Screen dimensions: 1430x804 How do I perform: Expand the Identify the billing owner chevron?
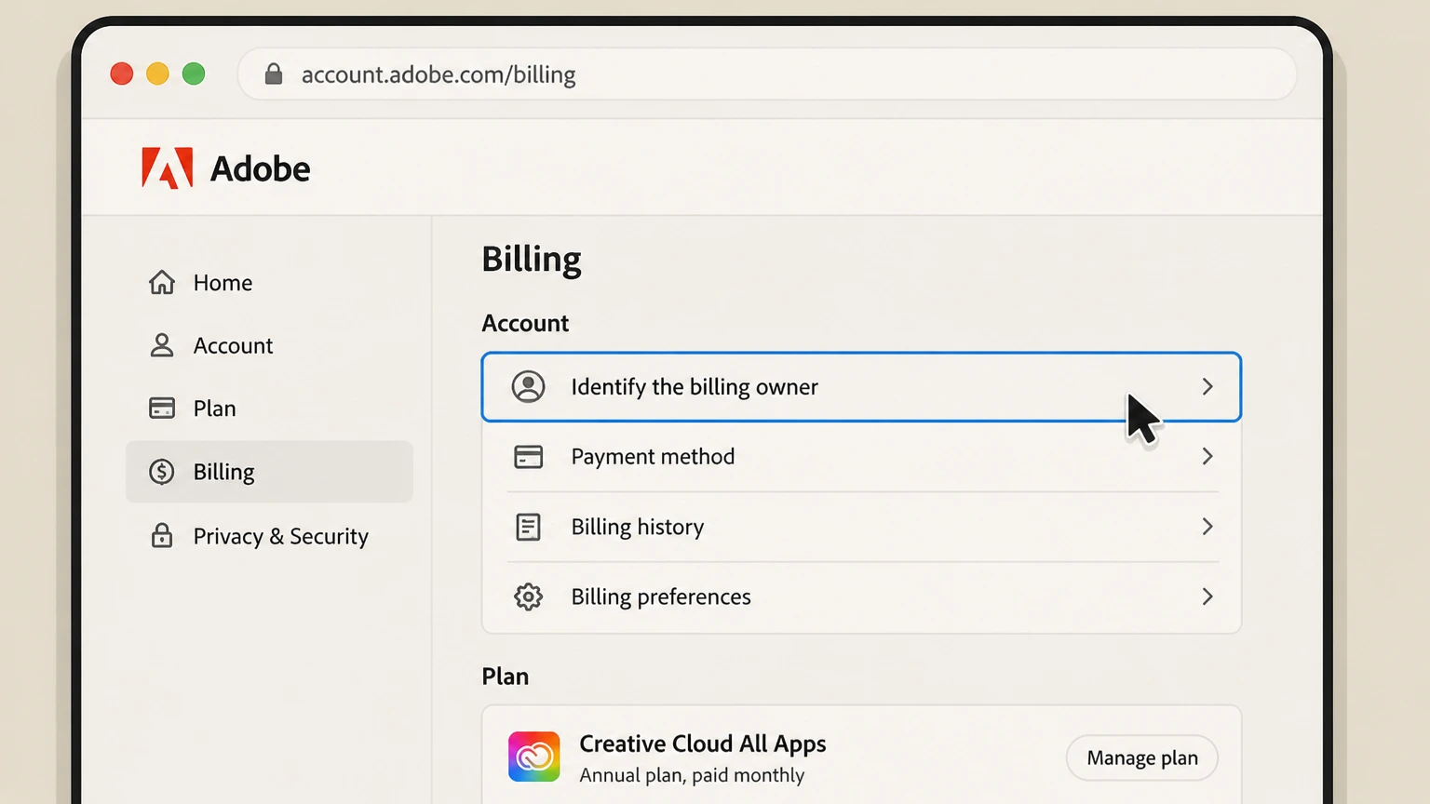1207,386
